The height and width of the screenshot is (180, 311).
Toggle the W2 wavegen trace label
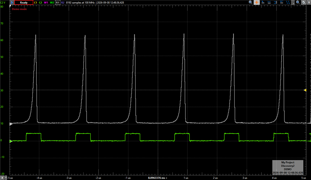(52, 3)
